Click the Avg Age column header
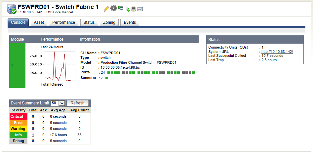Viewport: 313px width, 154px height. point(58,110)
